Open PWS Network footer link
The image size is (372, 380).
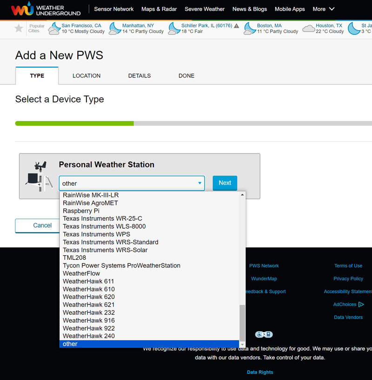264,265
